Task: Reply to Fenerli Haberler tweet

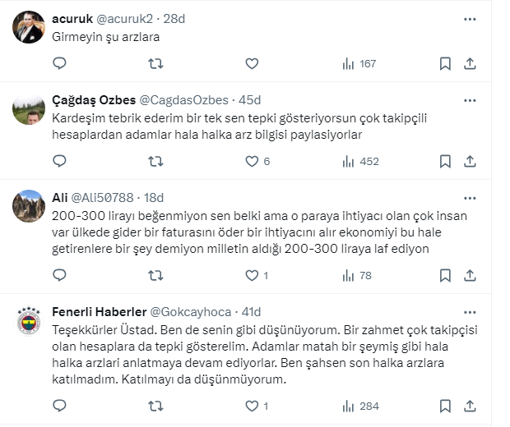Action: tap(59, 406)
